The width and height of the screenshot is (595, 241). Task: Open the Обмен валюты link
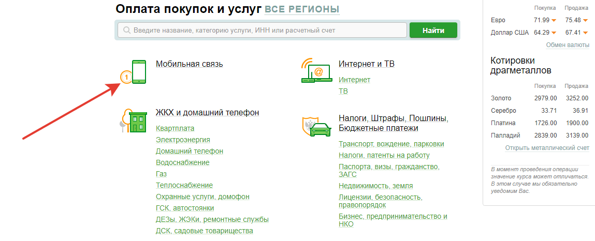[568, 45]
